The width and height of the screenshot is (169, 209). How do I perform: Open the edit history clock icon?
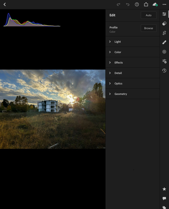164,71
